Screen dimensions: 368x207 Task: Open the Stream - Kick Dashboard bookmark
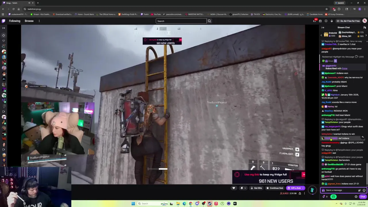coord(41,14)
